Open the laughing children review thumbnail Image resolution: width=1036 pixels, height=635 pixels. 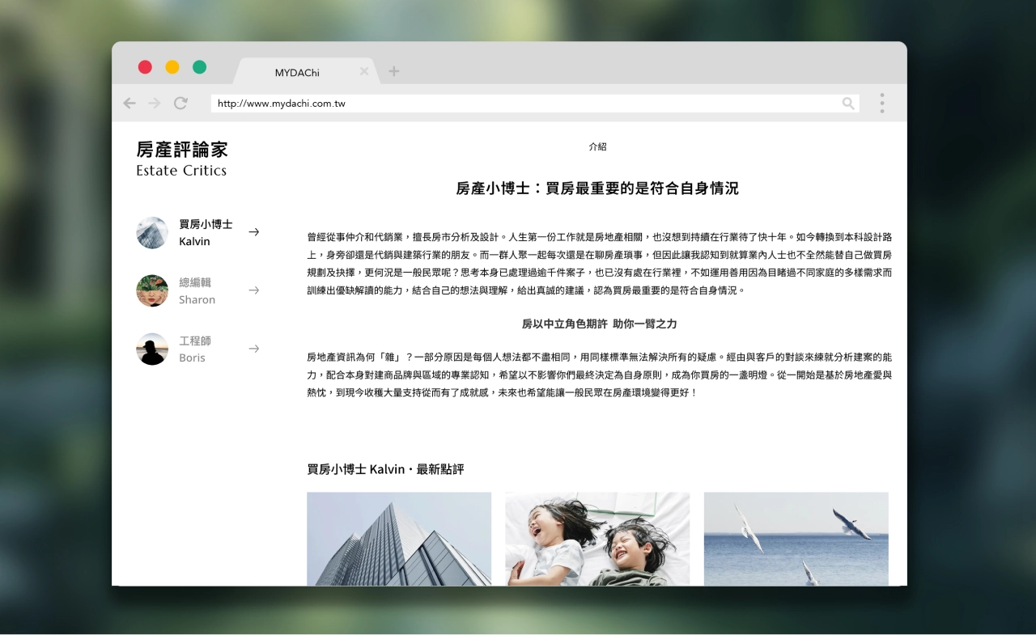click(x=597, y=539)
